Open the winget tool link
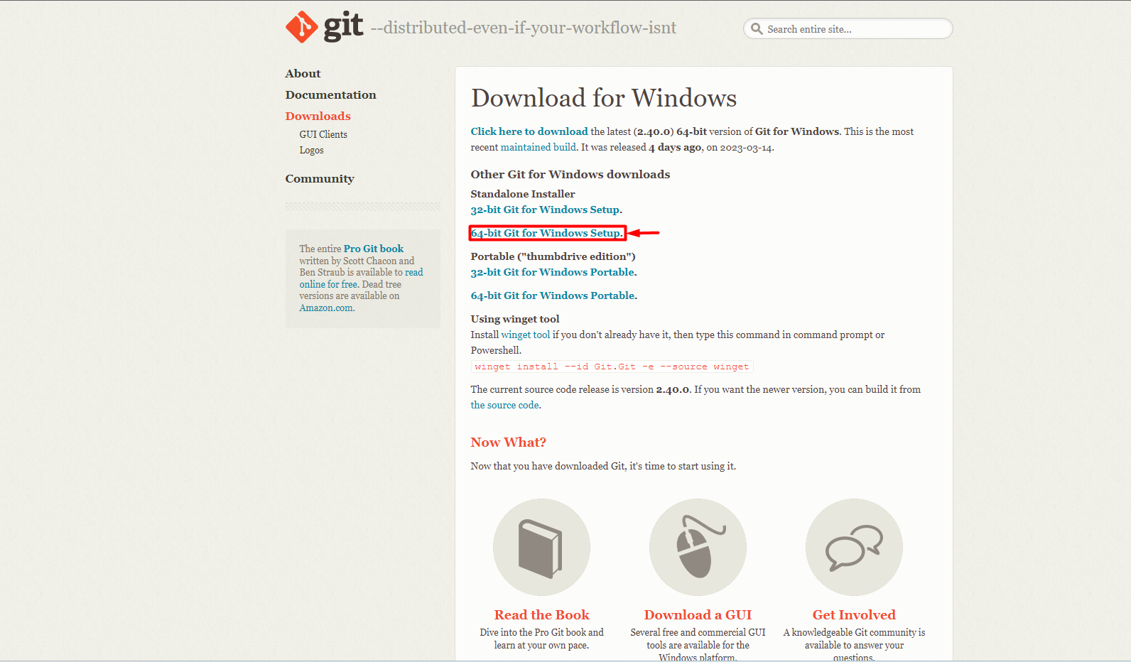Image resolution: width=1131 pixels, height=662 pixels. (x=526, y=335)
